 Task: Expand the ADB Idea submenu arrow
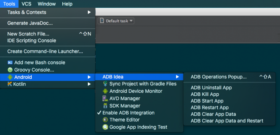177,77
